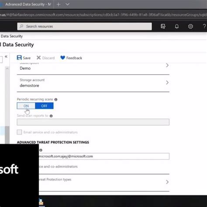Set Periodic recurring scans to OFF
This screenshot has height=207, width=207.
[44, 106]
